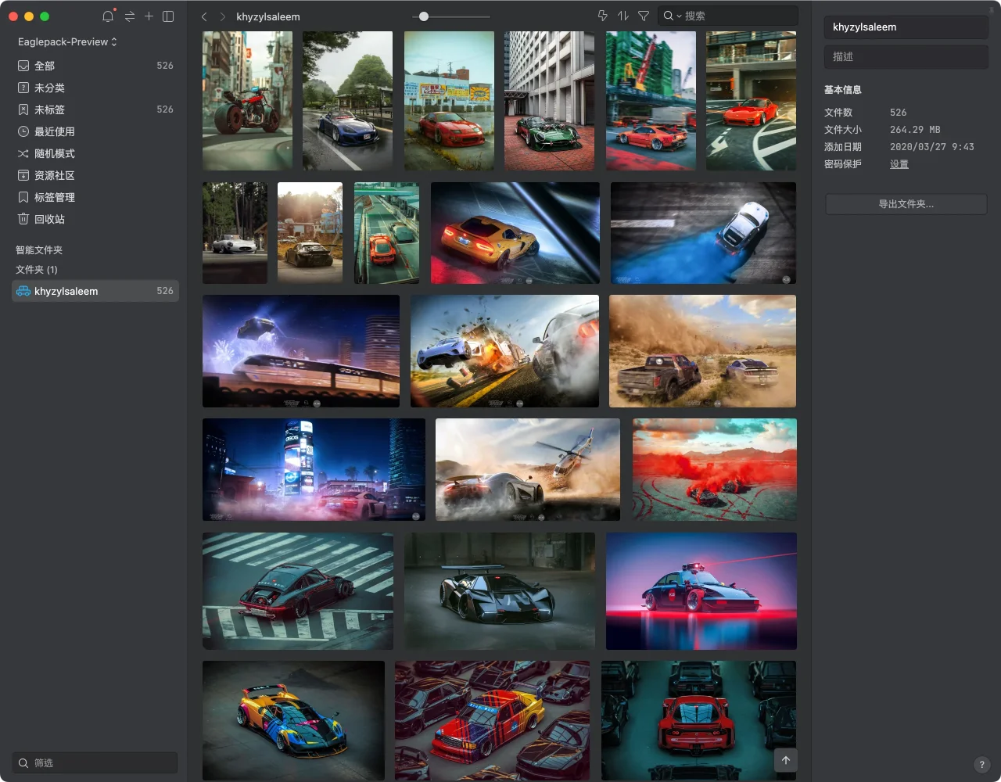The width and height of the screenshot is (1001, 782).
Task: Select the red car in parking garage thumbnail
Action: tap(751, 101)
